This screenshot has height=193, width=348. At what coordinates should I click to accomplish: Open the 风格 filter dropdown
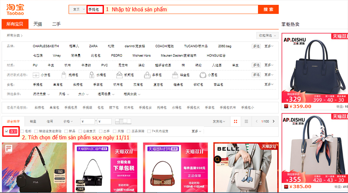tap(64, 94)
